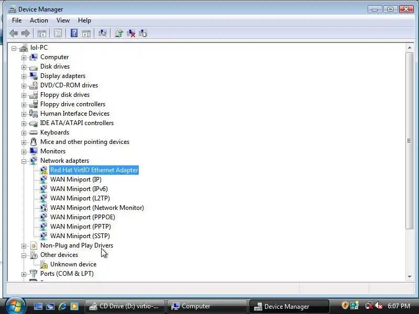This screenshot has height=314, width=419.
Task: Select WAN Miniport (PPTP)
Action: click(81, 227)
